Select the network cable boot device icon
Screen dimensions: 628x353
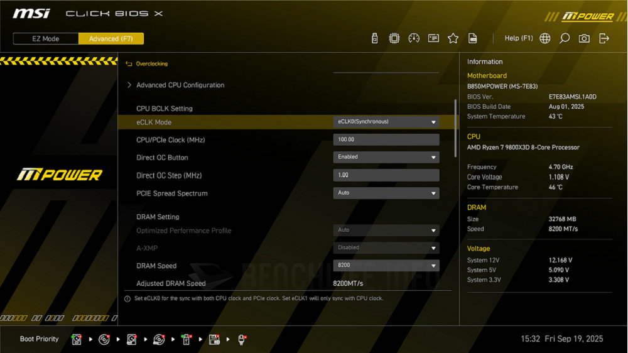[x=242, y=339]
